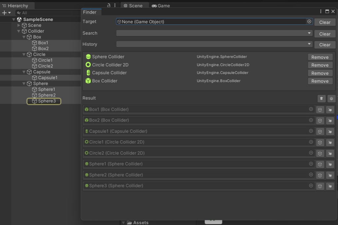338x225 pixels.
Task: Click object picker circle in Box1 result
Action: 311,109
